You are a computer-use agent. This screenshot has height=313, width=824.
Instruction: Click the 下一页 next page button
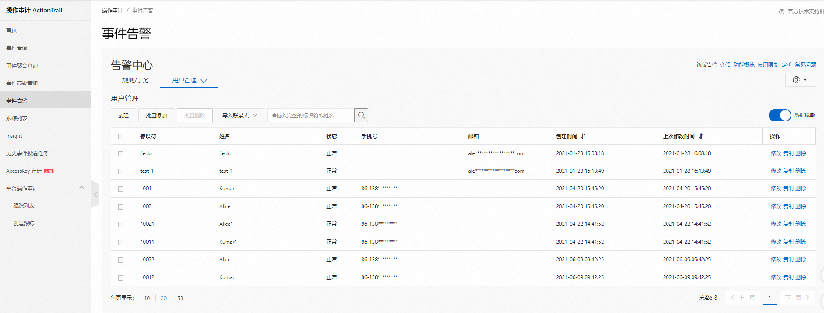797,298
